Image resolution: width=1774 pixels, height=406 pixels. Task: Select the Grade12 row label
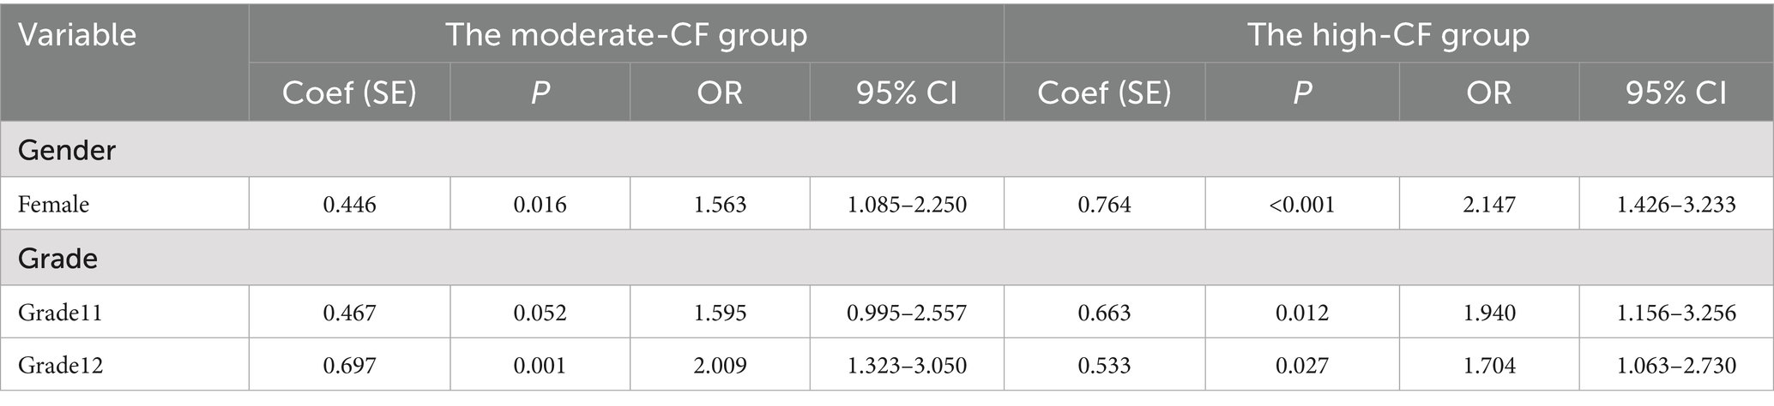60,366
